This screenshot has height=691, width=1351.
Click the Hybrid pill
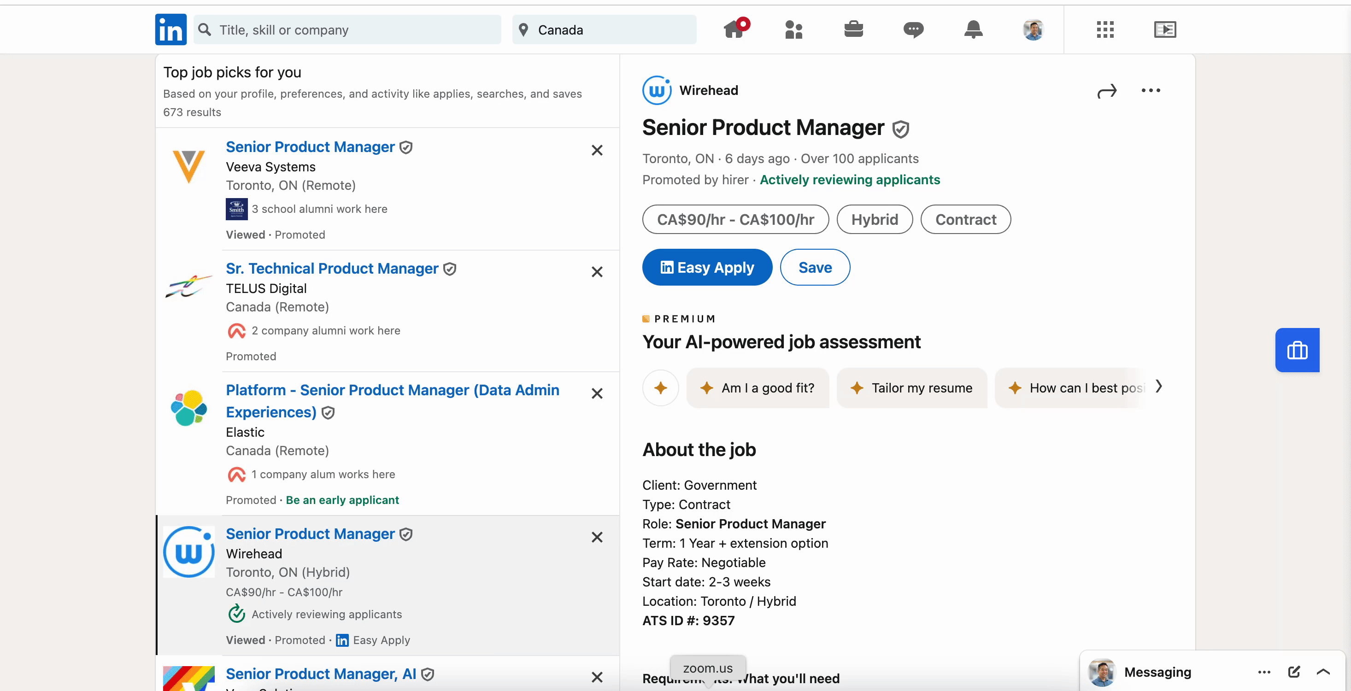(x=874, y=219)
